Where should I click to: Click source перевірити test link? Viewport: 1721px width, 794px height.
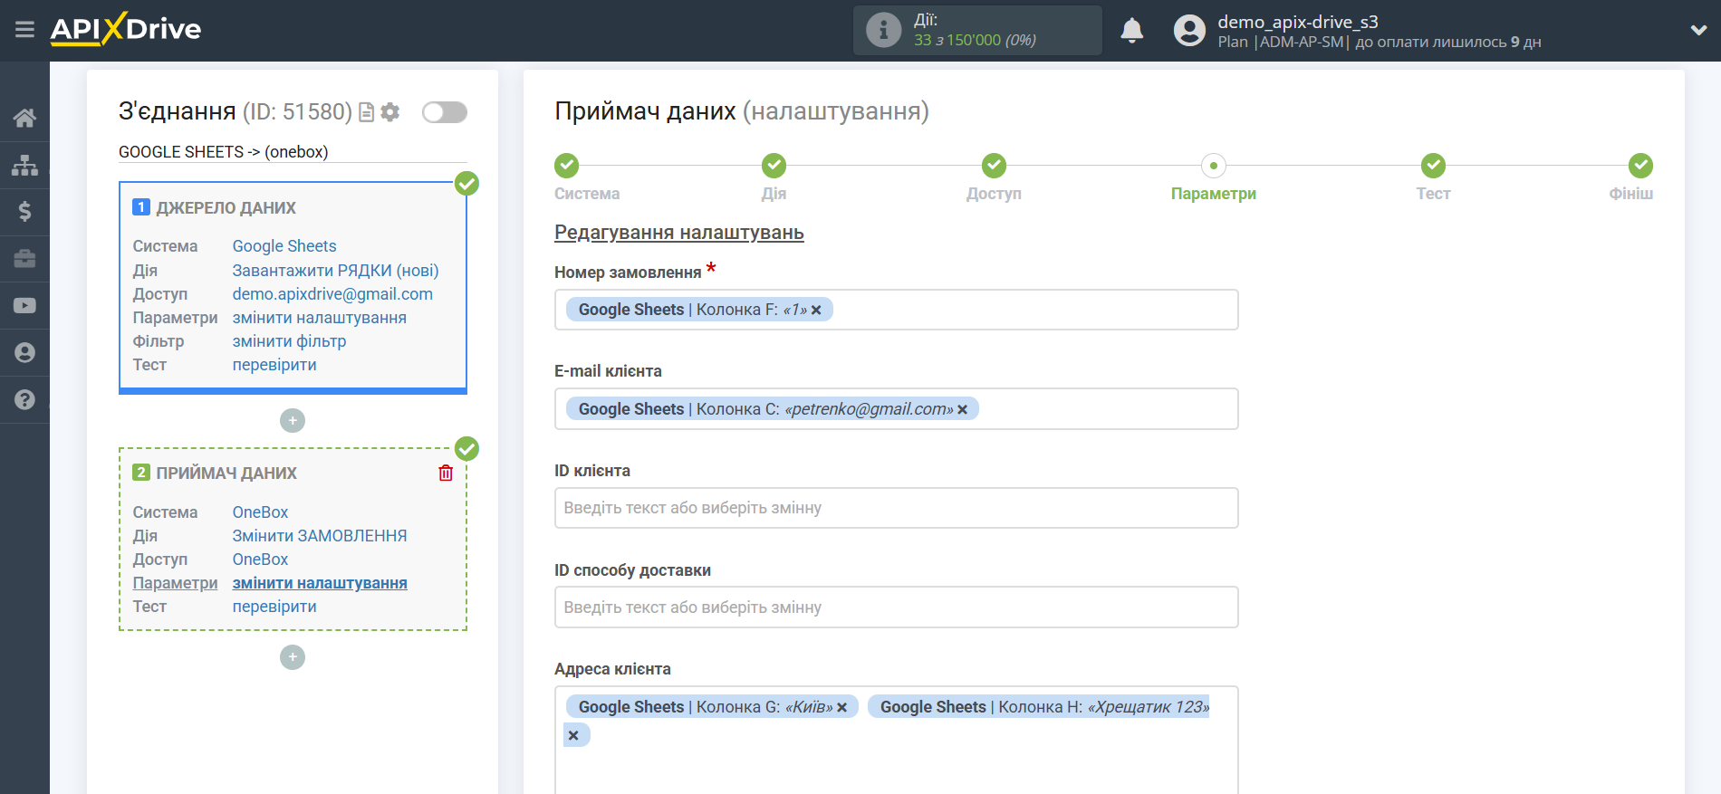(x=274, y=365)
